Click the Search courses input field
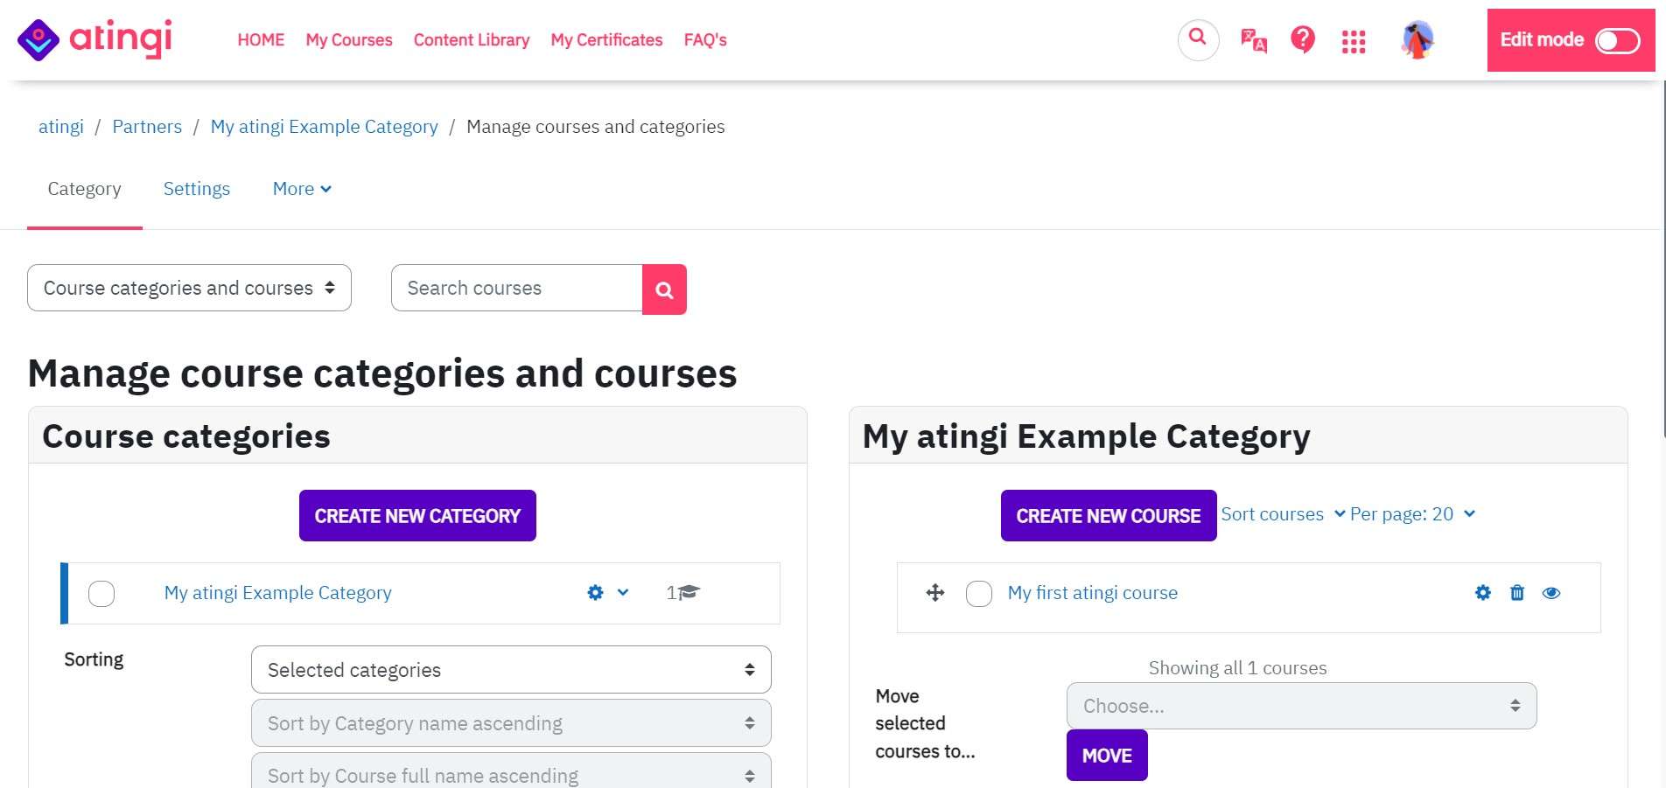Screen dimensions: 1666x788 [x=517, y=288]
